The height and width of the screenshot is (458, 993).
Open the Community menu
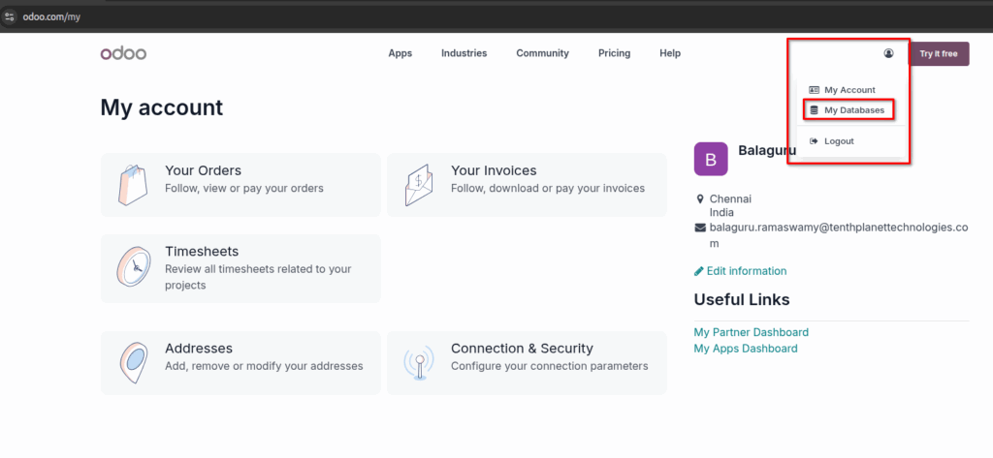[543, 53]
